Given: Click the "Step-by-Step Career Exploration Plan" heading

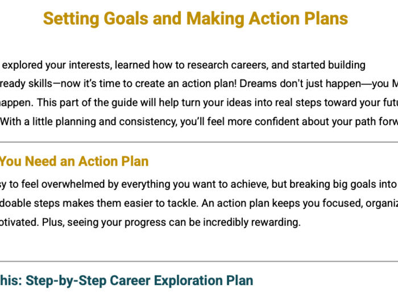Looking at the screenshot, I should [x=139, y=281].
